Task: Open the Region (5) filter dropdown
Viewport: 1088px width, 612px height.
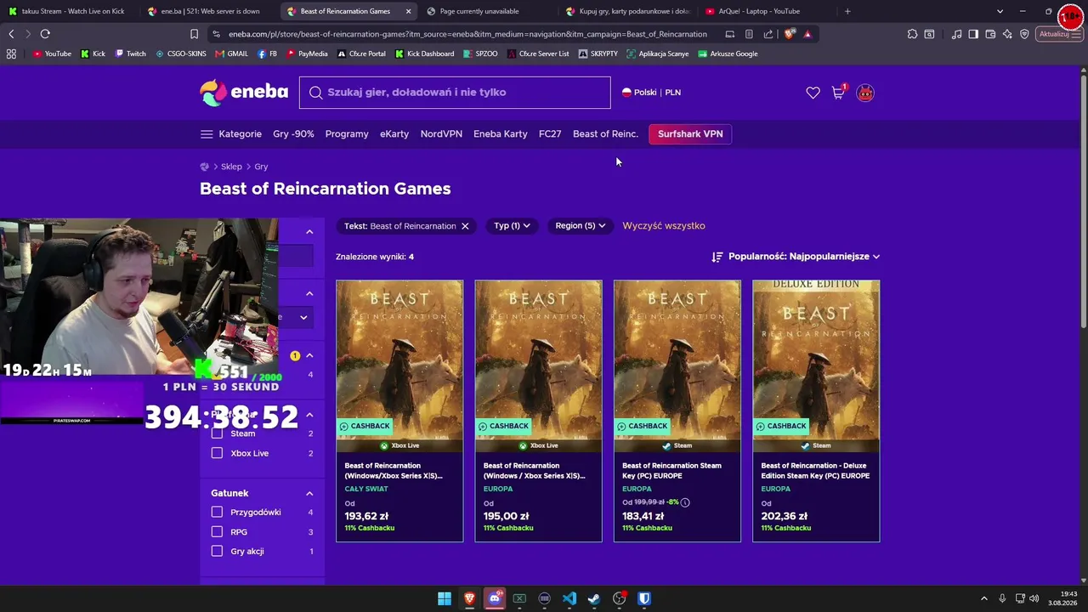Action: point(581,226)
